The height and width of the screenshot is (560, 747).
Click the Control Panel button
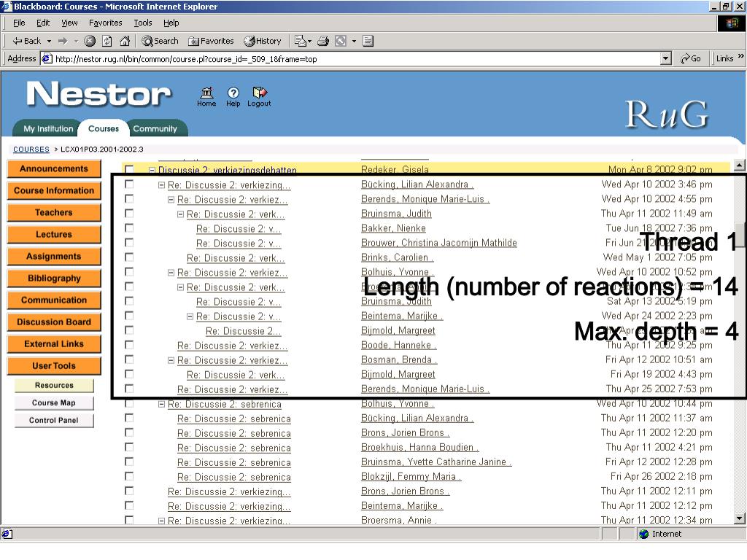(x=54, y=420)
